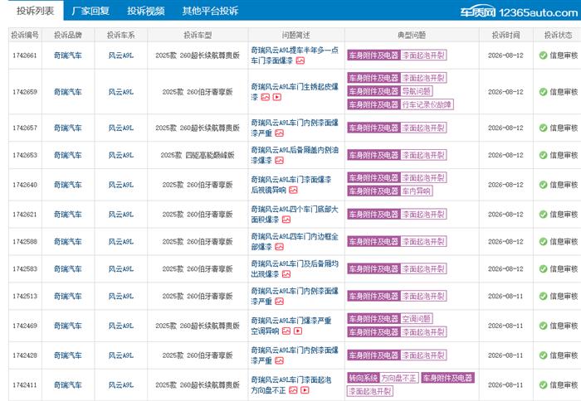The width and height of the screenshot is (581, 401).
Task: Open image icon for complaint 1742621
Action: pos(286,220)
